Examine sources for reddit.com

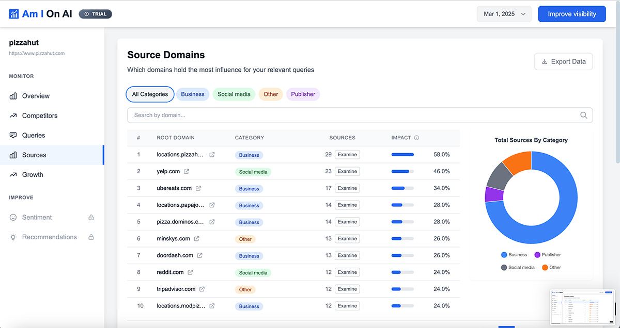[347, 272]
